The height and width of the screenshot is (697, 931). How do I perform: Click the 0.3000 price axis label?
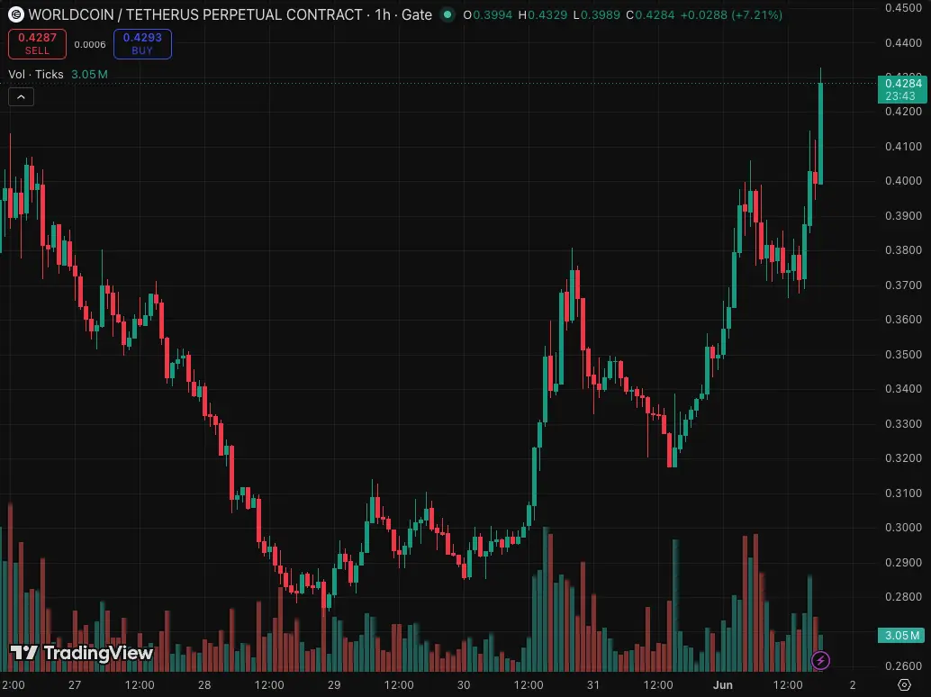pos(903,527)
